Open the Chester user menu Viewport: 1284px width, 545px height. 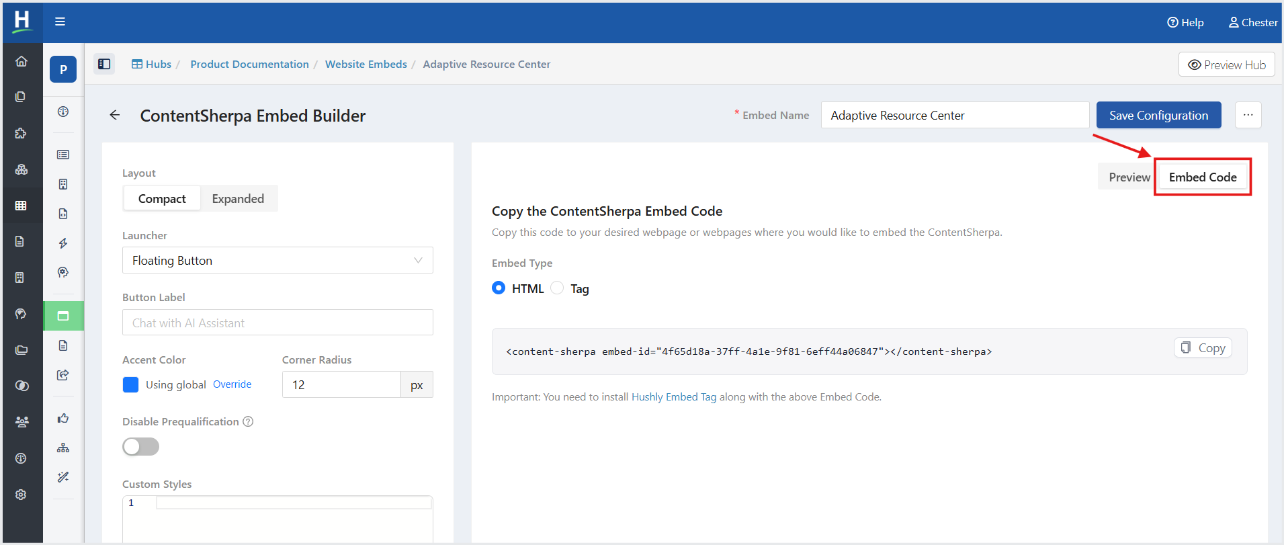[1253, 22]
